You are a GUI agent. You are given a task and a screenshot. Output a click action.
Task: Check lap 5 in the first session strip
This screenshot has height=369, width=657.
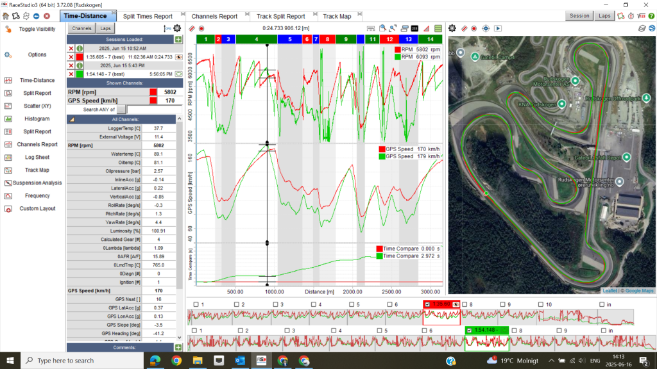click(352, 304)
